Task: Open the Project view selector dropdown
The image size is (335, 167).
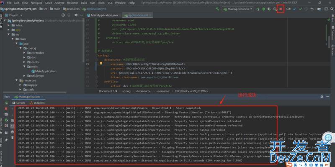Action: point(14,15)
